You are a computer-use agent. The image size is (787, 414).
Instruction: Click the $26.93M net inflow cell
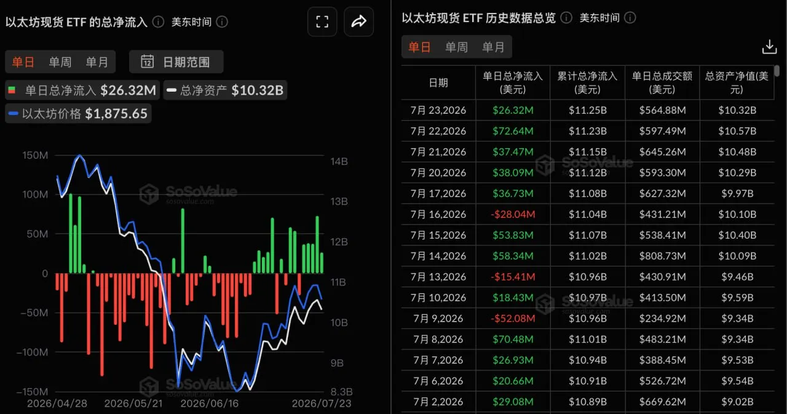(513, 360)
